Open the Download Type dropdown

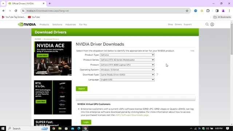tap(127, 75)
